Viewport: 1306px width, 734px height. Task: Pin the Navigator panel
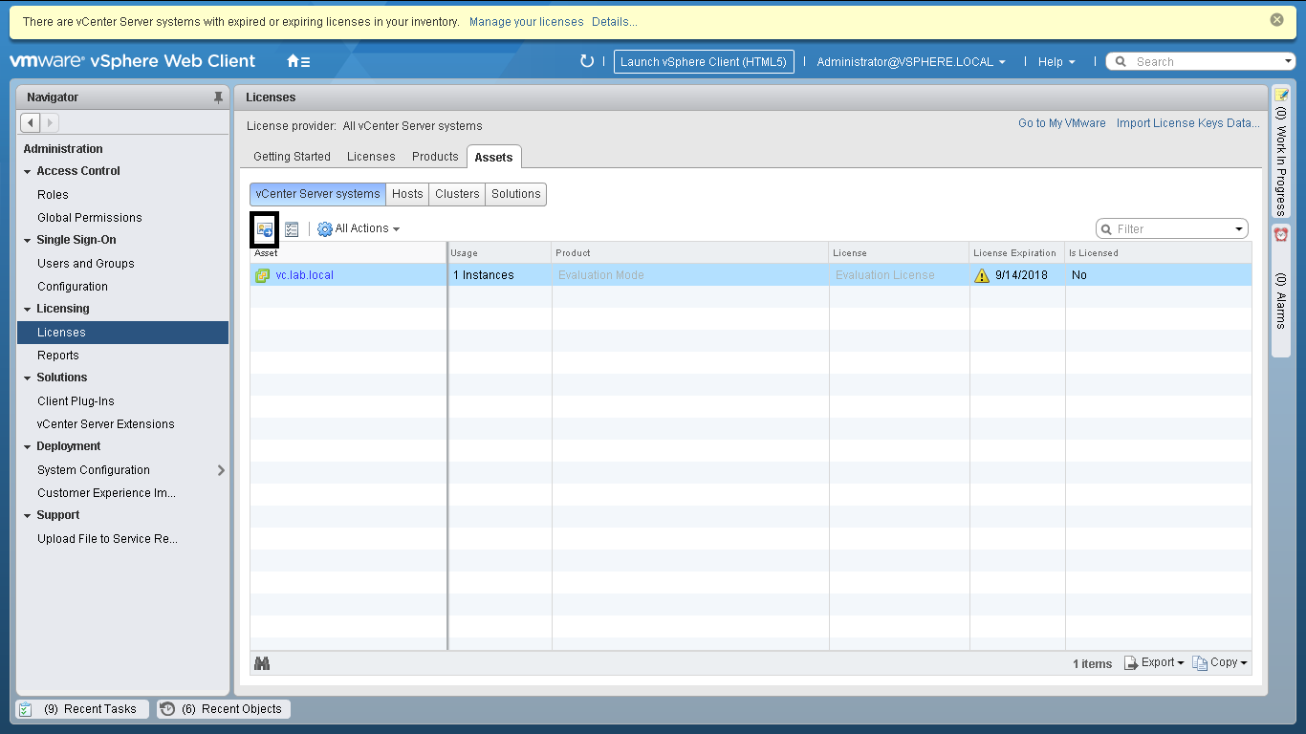218,97
